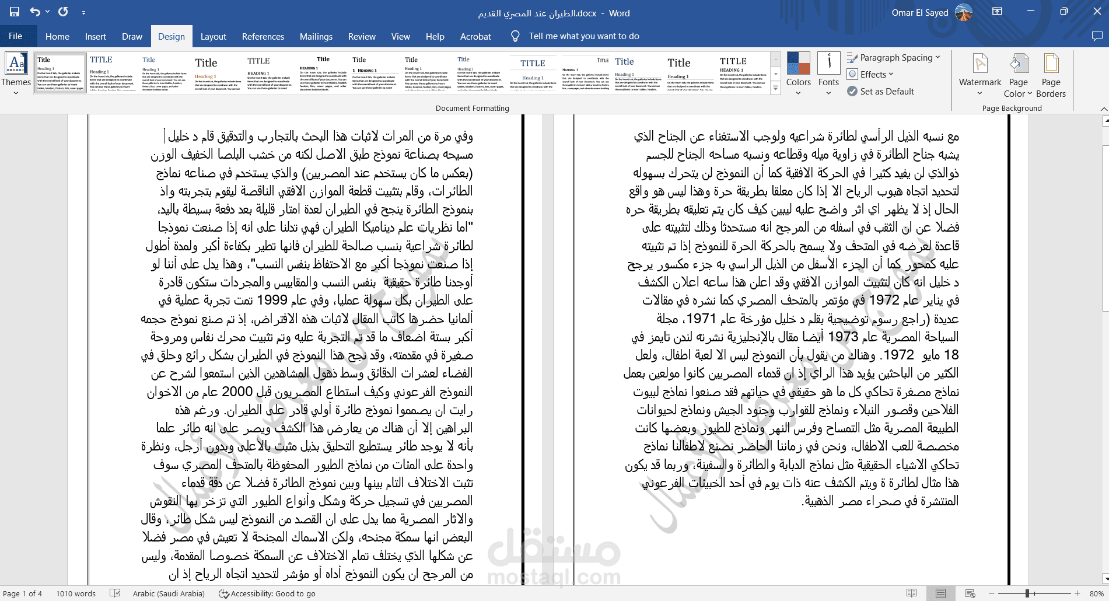The width and height of the screenshot is (1109, 601).
Task: Open the Page Color picker
Action: pyautogui.click(x=1018, y=75)
